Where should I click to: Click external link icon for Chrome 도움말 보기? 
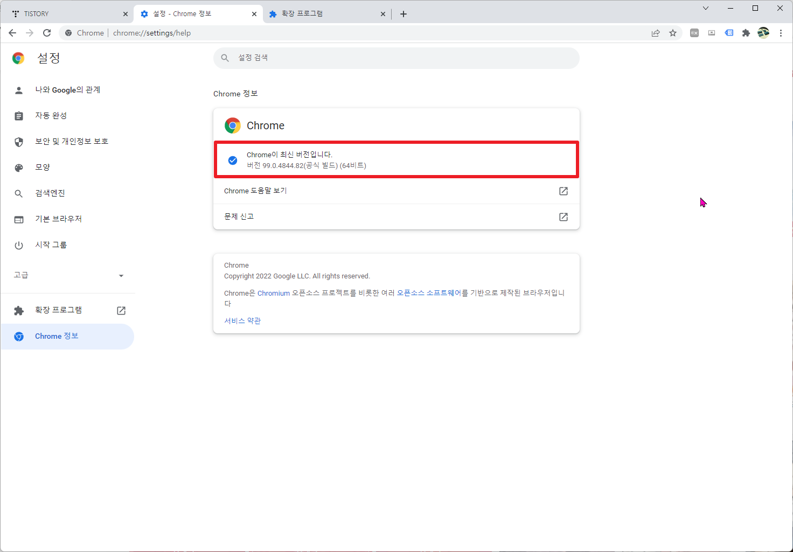(564, 191)
